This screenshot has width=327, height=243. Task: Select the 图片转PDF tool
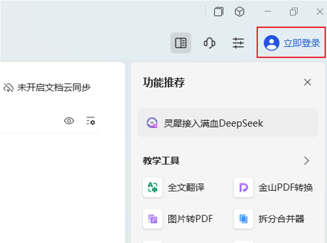178,218
